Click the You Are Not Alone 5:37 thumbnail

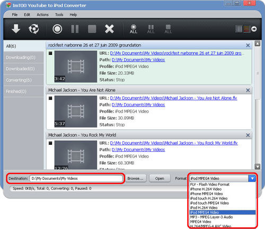[x=76, y=112]
